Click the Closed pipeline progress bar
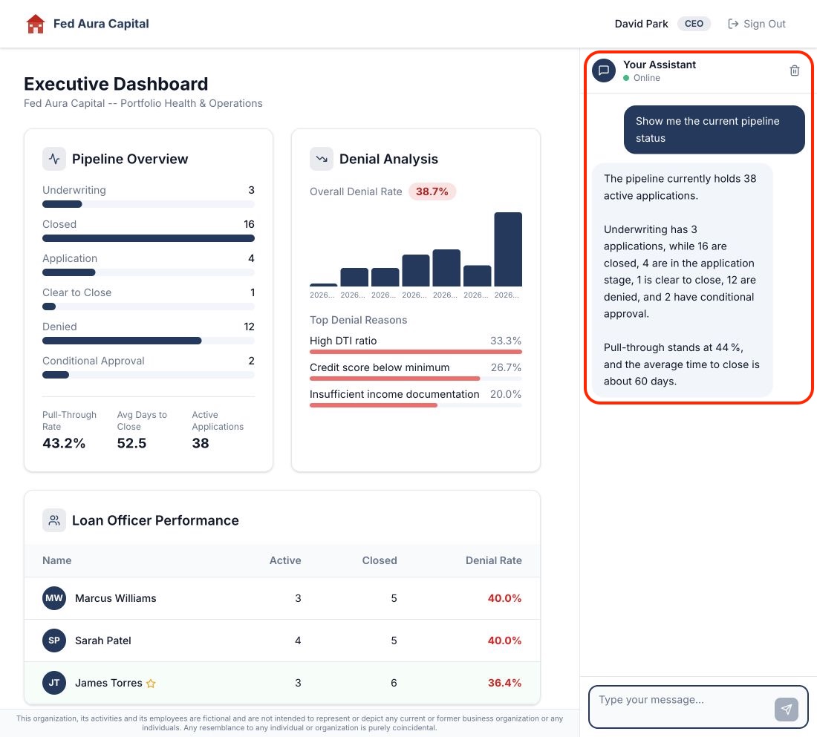 (149, 238)
